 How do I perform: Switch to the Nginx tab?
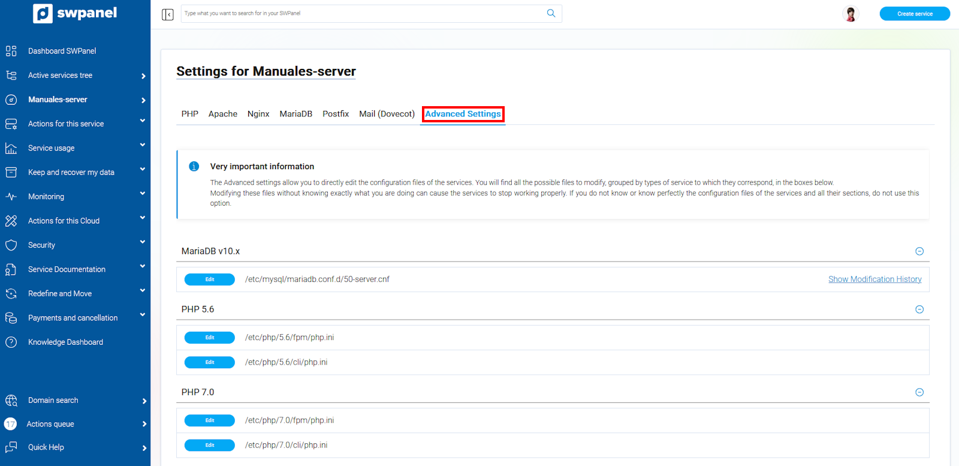point(258,114)
